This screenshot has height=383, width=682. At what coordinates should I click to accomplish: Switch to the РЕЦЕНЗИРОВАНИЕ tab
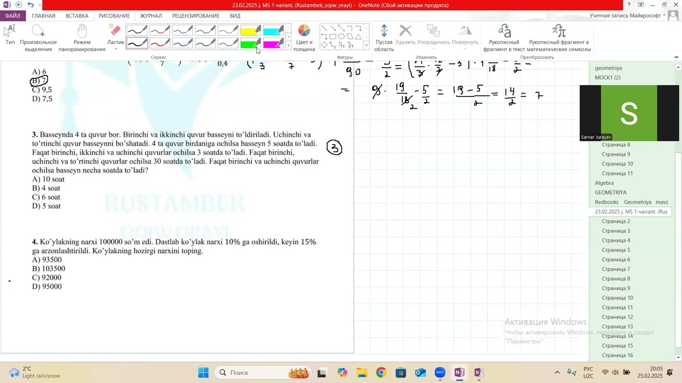point(196,16)
